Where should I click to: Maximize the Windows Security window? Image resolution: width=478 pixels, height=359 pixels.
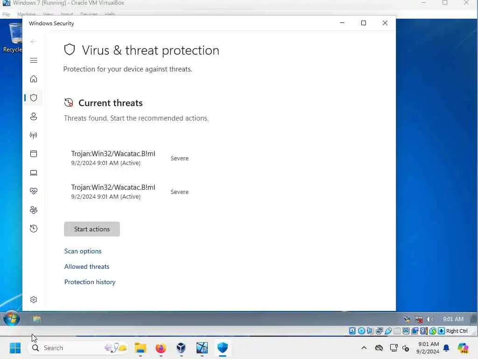pos(363,23)
